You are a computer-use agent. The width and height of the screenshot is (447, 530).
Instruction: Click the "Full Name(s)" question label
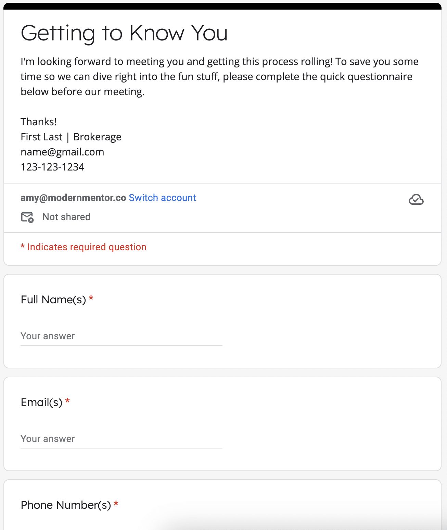tap(53, 300)
